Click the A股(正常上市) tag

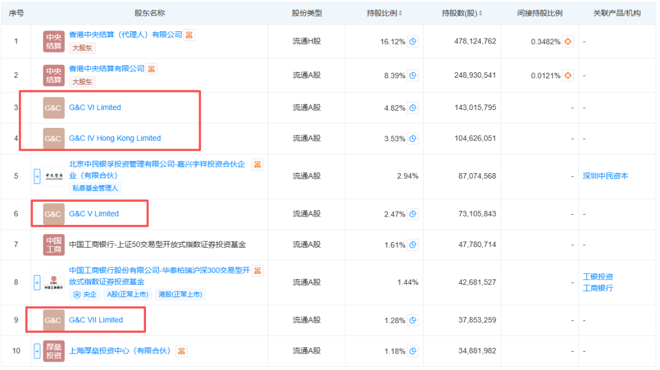coord(128,295)
